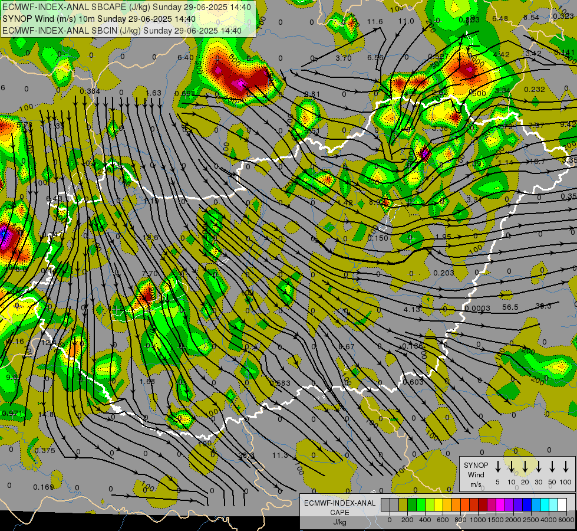This screenshot has width=577, height=531.
Task: Click the 0.150 value on the map
Action: click(x=378, y=238)
